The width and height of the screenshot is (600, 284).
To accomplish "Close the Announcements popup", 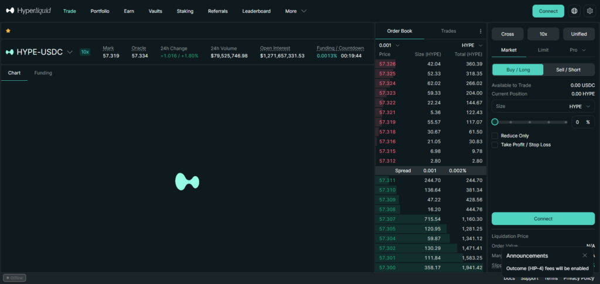I will pyautogui.click(x=585, y=255).
